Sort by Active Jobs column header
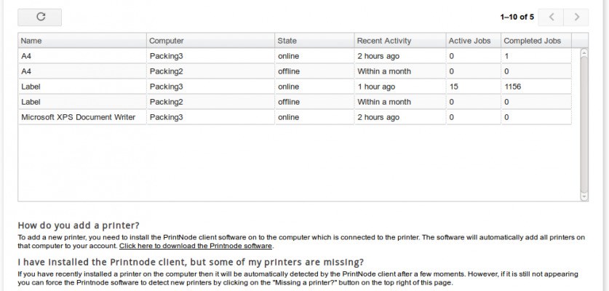This screenshot has width=609, height=291. (x=474, y=41)
